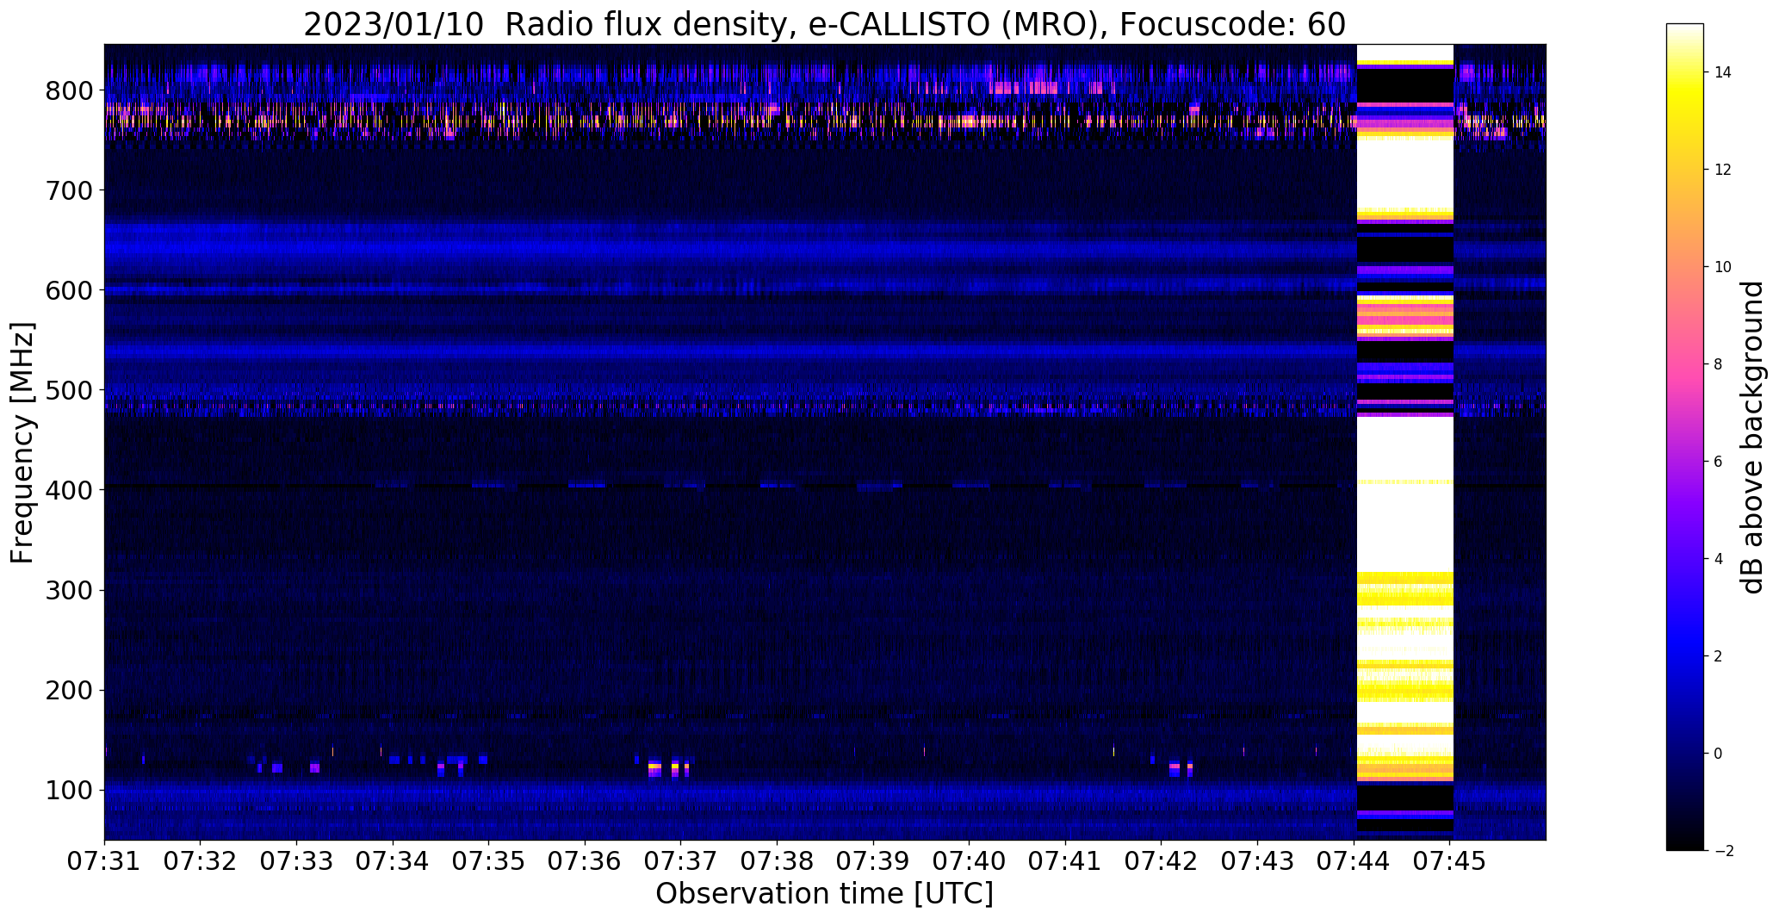
Task: Click the 'dB above background' colorbar label
Action: pyautogui.click(x=1752, y=437)
